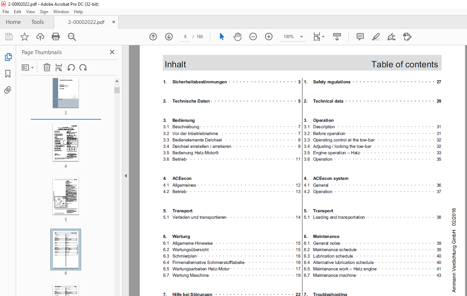This screenshot has height=296, width=467.
Task: Open the View menu
Action: coord(30,12)
